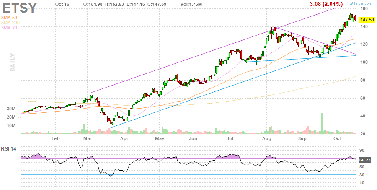Viewport: 377px width, 190px height.
Task: Click the RSI 30 level label
Action: coord(362,174)
